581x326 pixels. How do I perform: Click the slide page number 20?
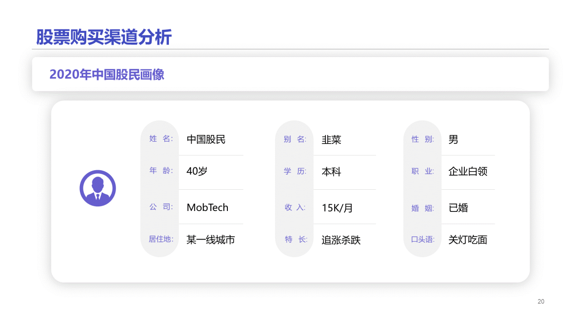point(541,302)
